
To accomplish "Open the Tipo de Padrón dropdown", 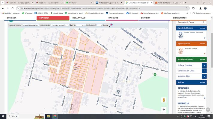I will point(31,26).
